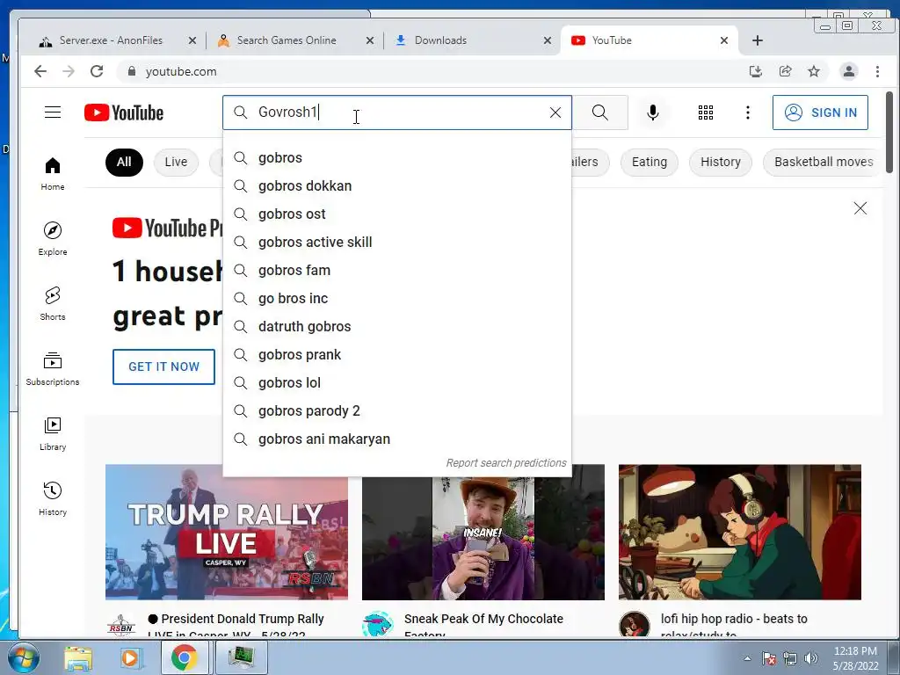Open Library in sidebar
Viewport: 900px width, 675px height.
(53, 432)
